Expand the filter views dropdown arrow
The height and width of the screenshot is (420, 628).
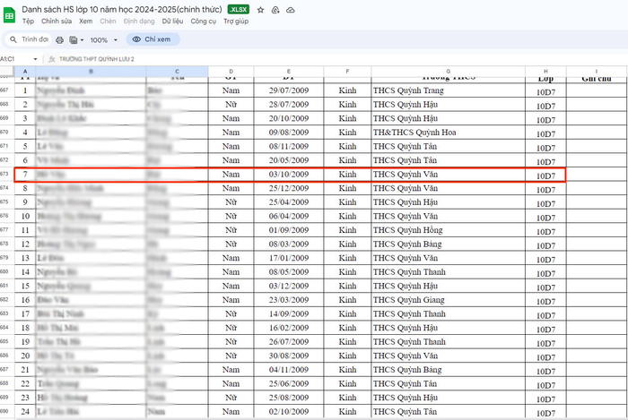(x=83, y=40)
